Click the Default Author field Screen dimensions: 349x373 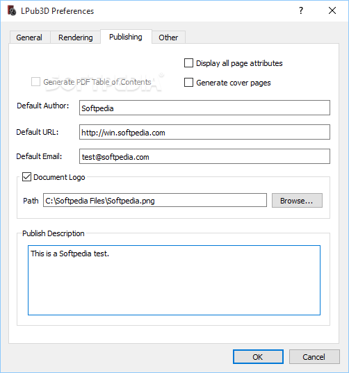[x=204, y=108]
